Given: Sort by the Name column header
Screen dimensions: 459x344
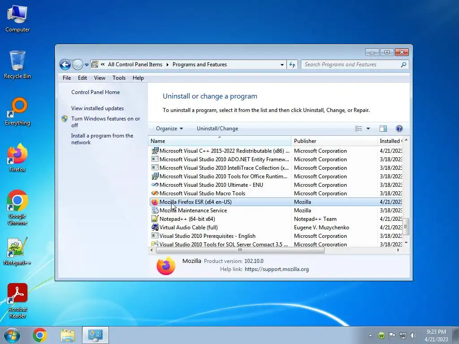Looking at the screenshot, I should (220, 141).
